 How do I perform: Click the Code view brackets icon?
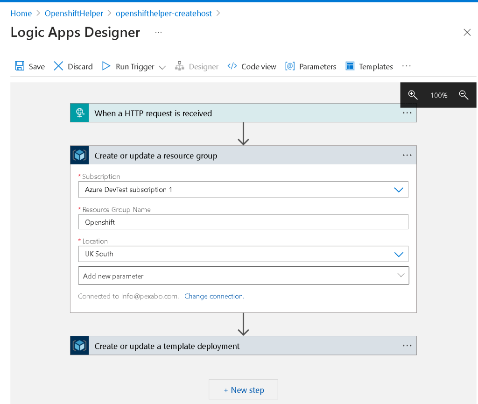tap(232, 66)
